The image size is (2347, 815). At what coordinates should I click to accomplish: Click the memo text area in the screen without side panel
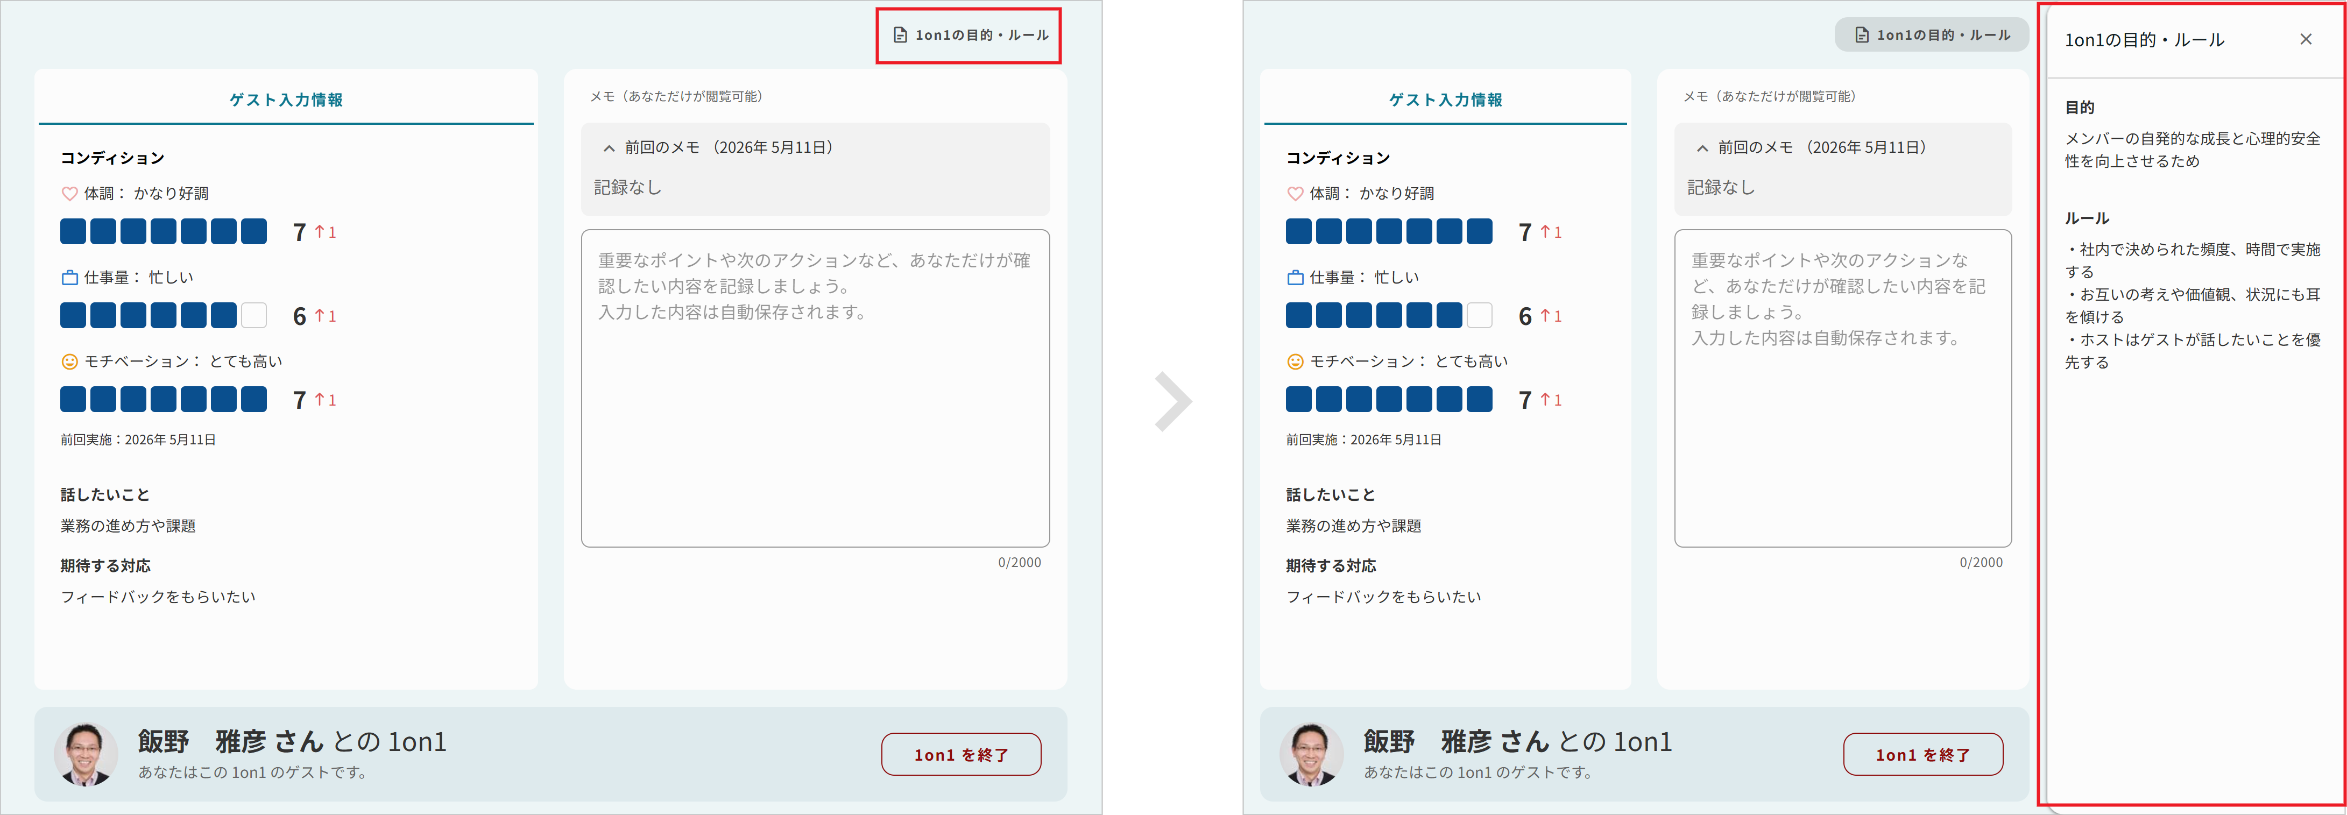[816, 388]
